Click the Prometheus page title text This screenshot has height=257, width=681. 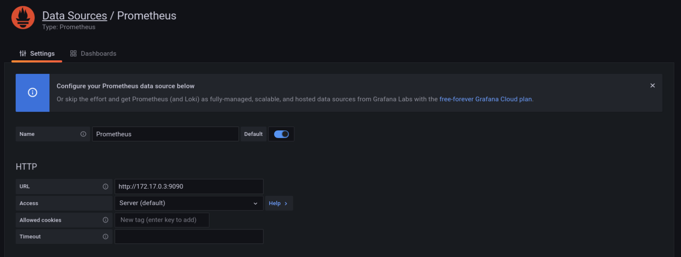(x=147, y=16)
